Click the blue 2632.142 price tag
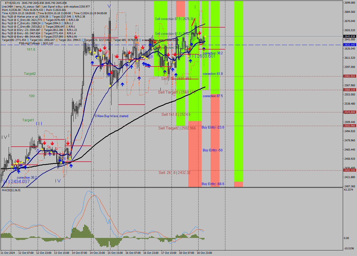 point(349,45)
